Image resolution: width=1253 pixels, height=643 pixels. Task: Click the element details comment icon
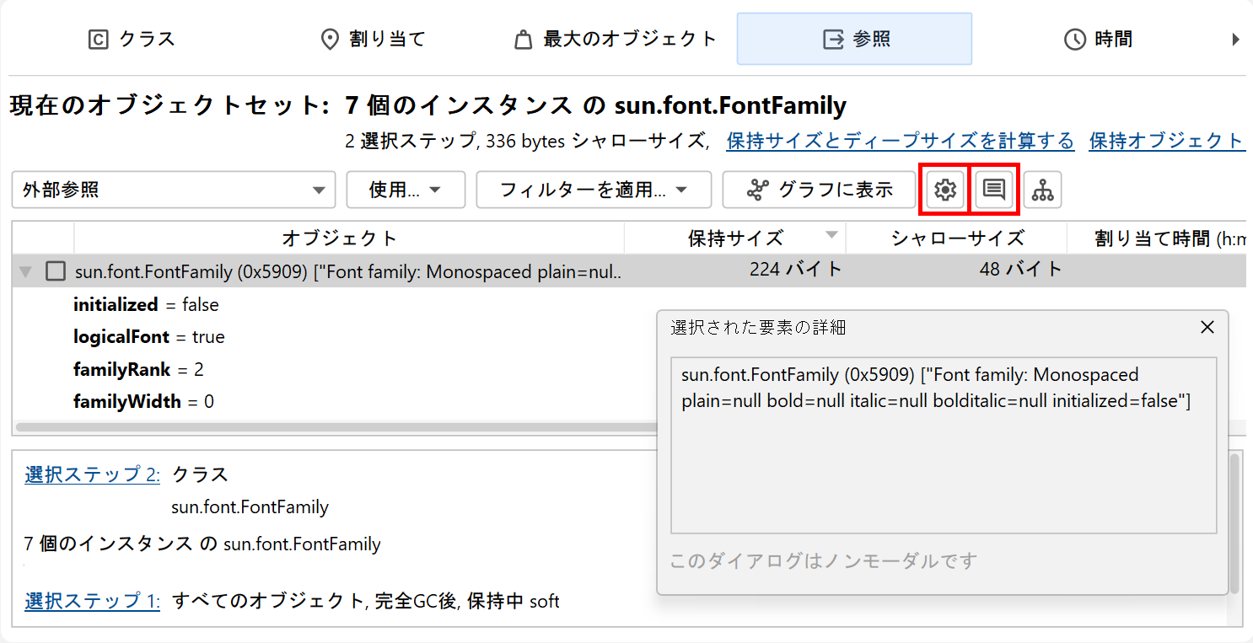click(x=994, y=190)
